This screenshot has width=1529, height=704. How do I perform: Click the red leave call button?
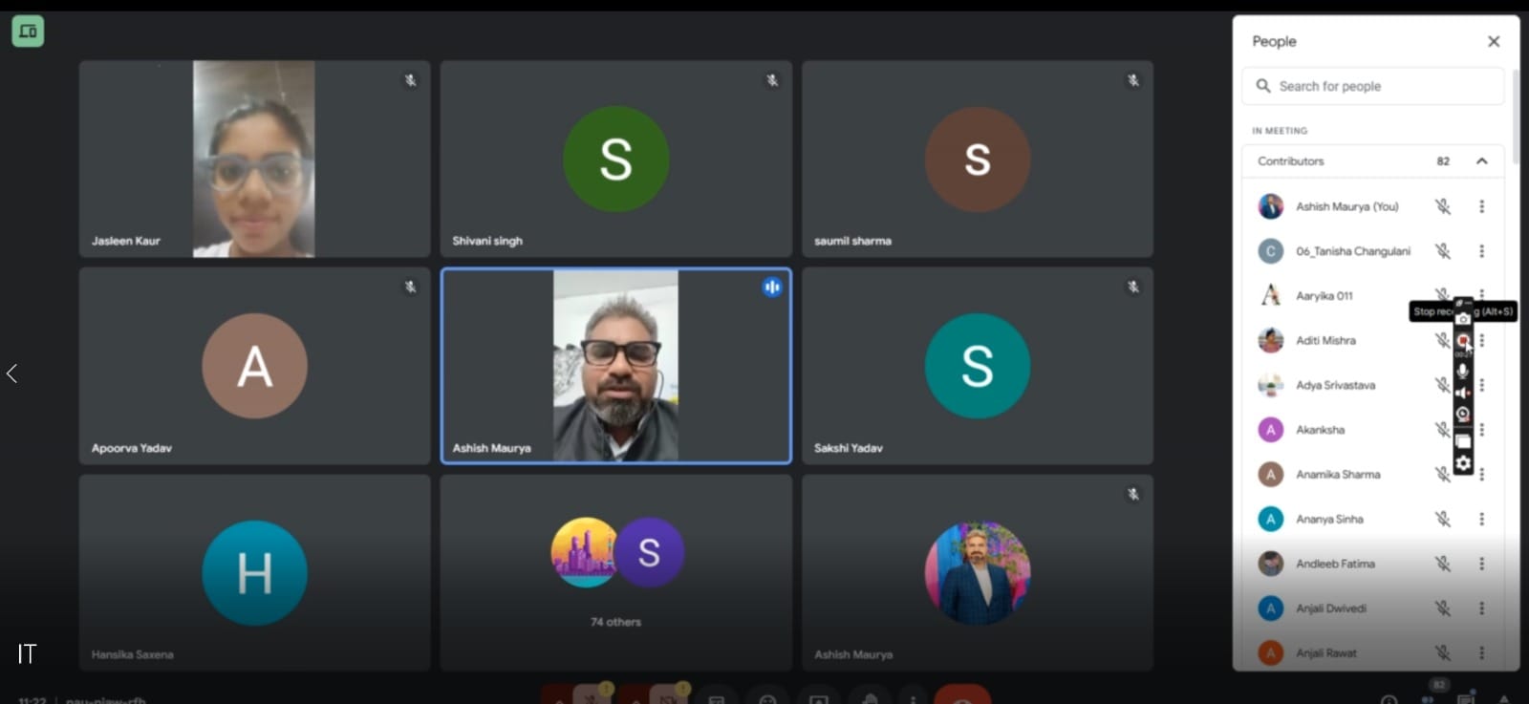(961, 695)
